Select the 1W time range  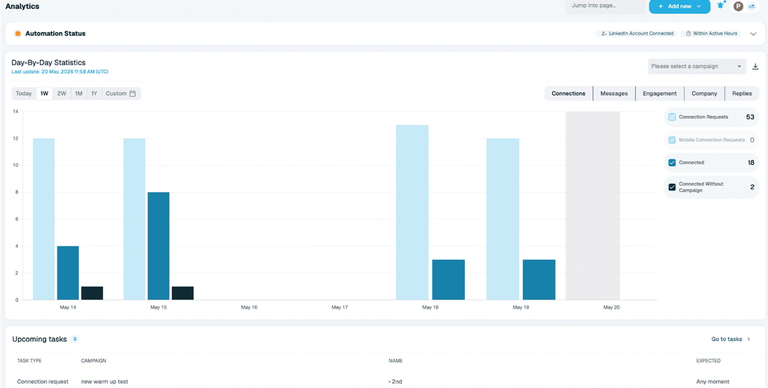click(44, 94)
